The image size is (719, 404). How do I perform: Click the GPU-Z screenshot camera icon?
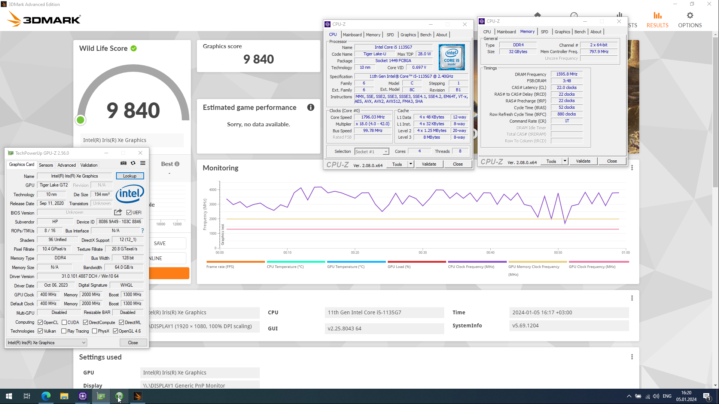click(x=123, y=163)
